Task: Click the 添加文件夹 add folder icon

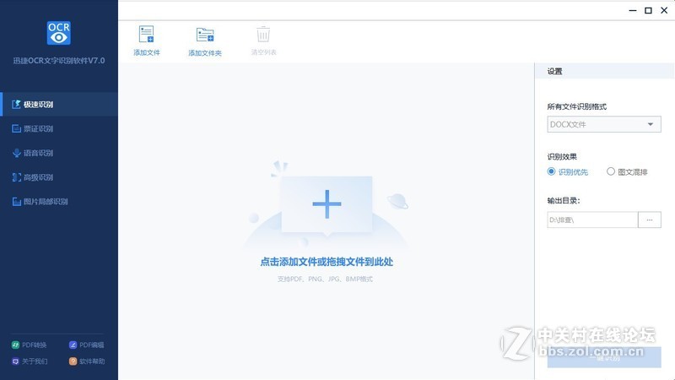Action: click(x=205, y=35)
